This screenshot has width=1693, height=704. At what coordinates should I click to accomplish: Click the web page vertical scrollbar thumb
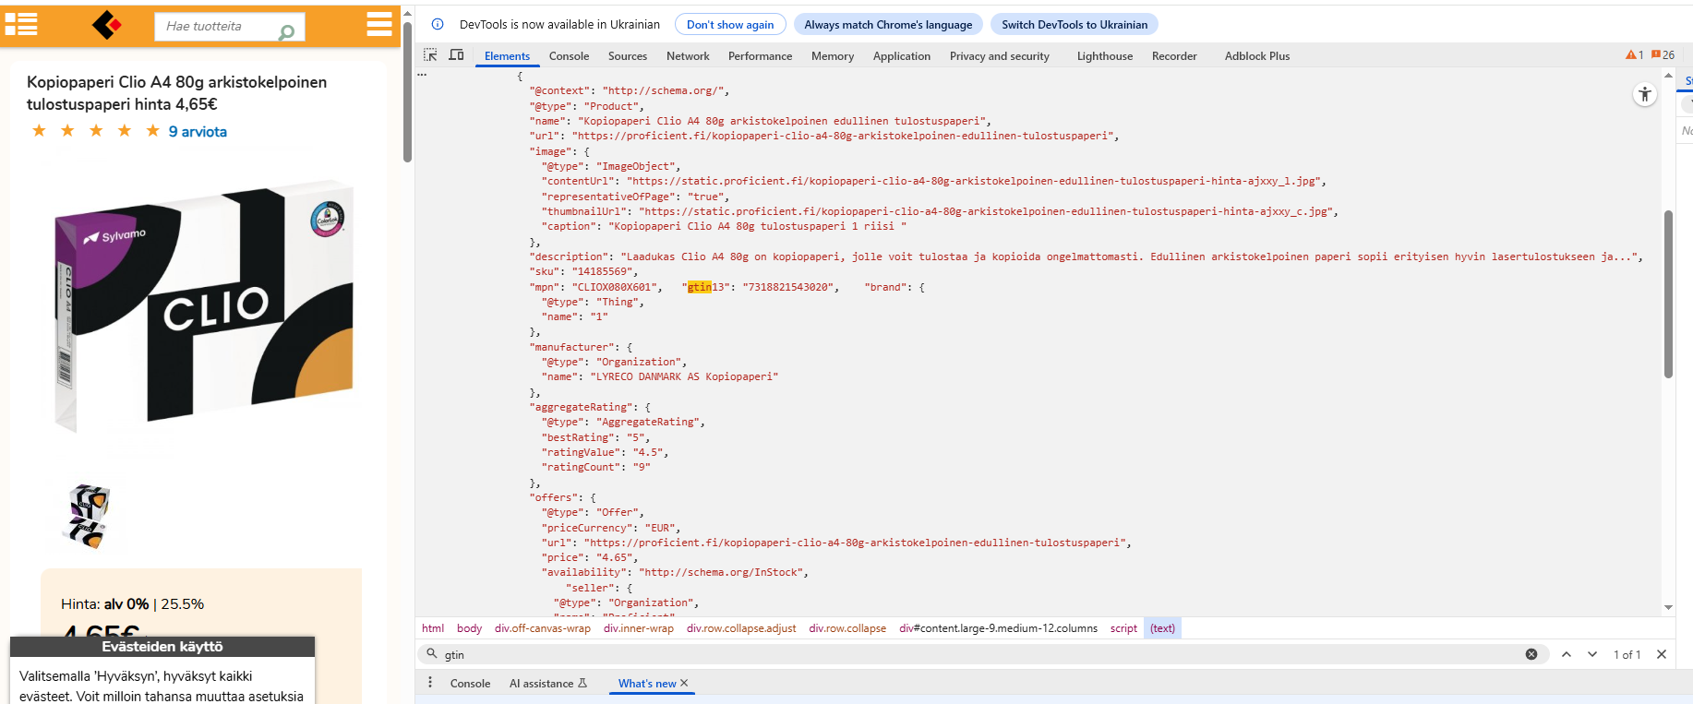[407, 92]
